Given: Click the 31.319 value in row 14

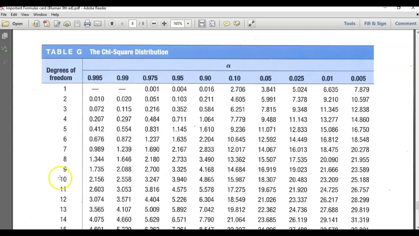Looking at the screenshot, I should (360, 220).
